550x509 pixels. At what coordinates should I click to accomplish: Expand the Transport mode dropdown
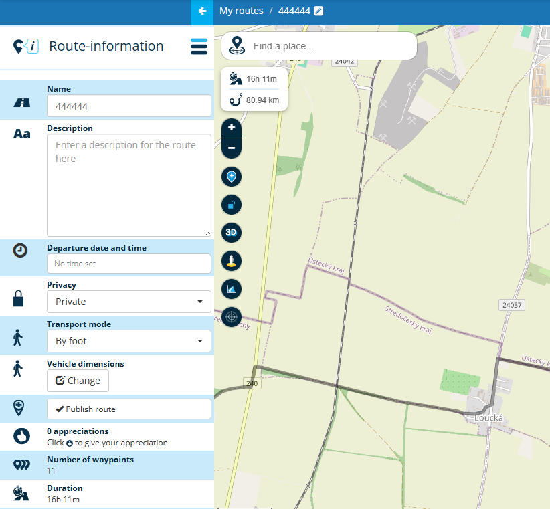(x=128, y=341)
